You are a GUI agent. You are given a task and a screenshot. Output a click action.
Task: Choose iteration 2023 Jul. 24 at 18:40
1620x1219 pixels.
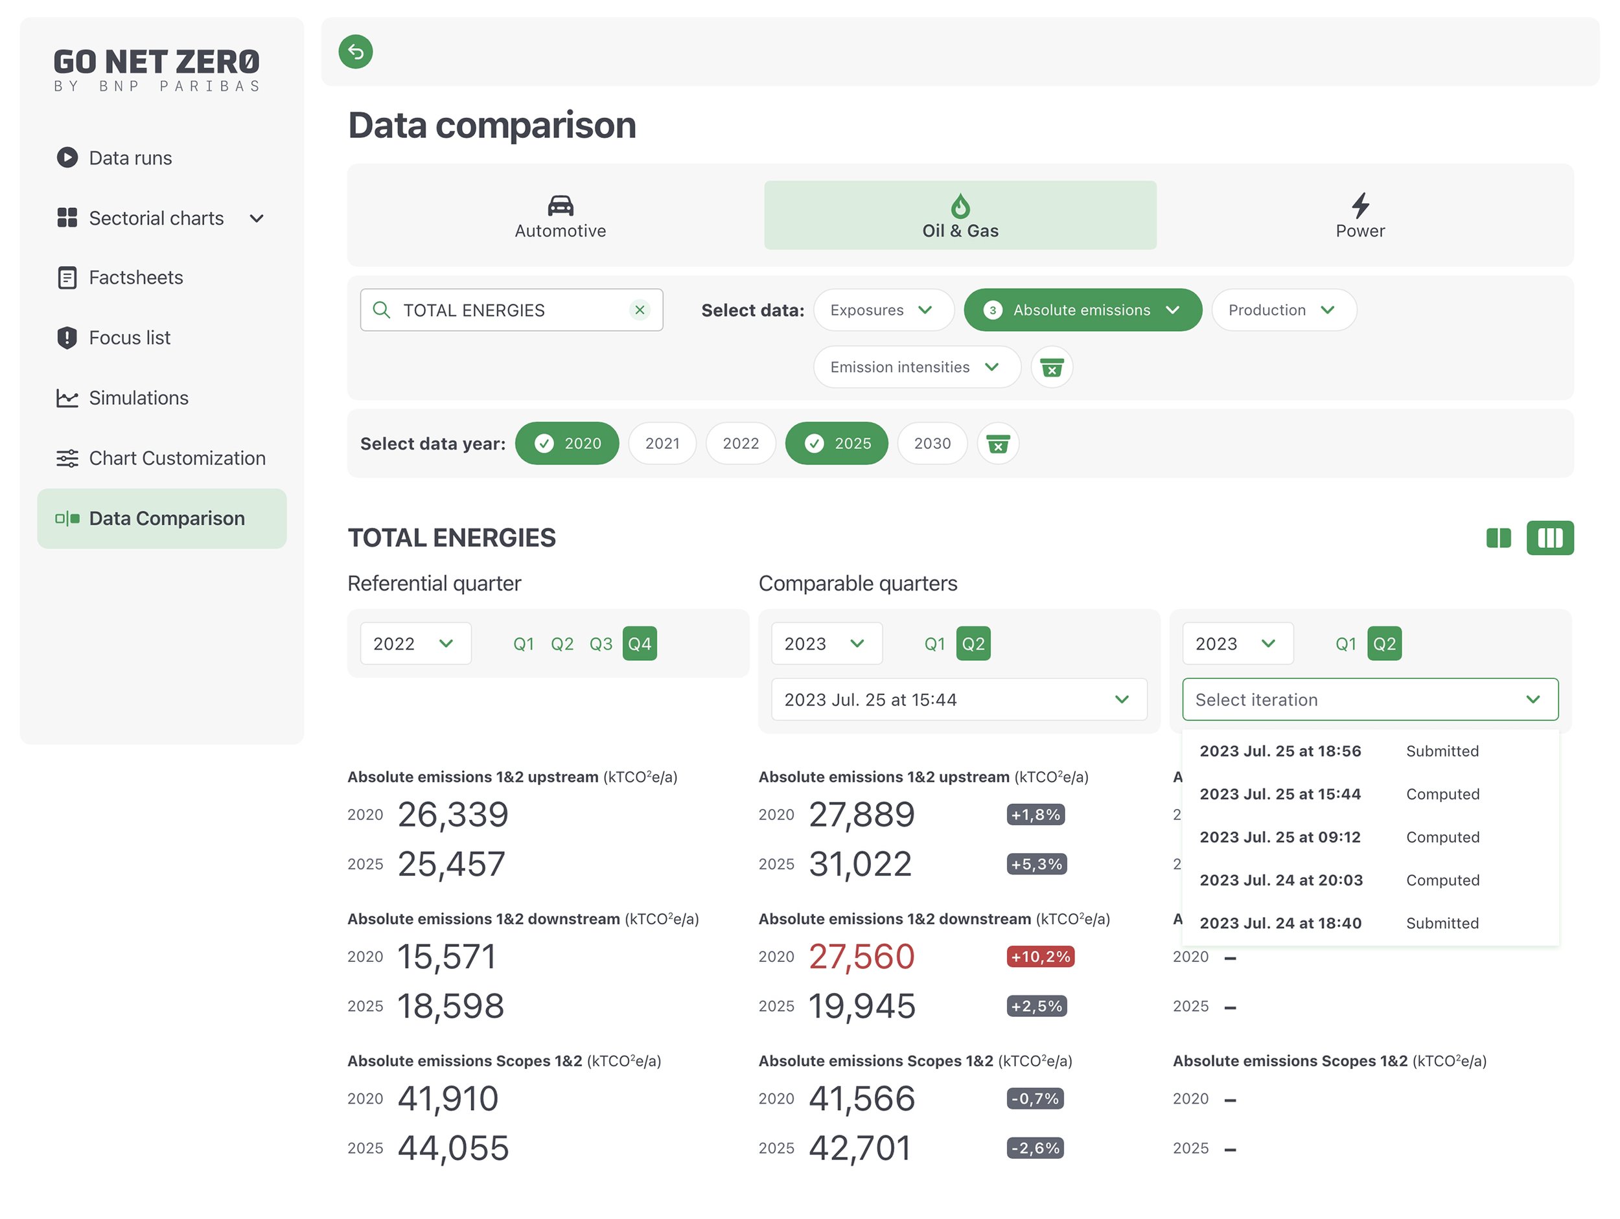tap(1369, 923)
